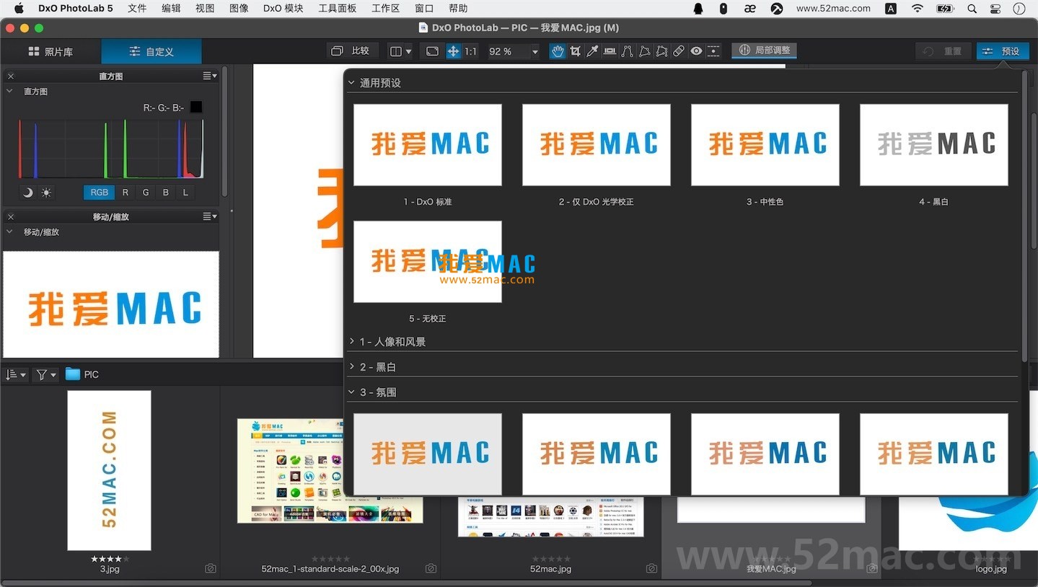This screenshot has width=1038, height=587.
Task: Select L luminance histogram channel
Action: pyautogui.click(x=185, y=193)
